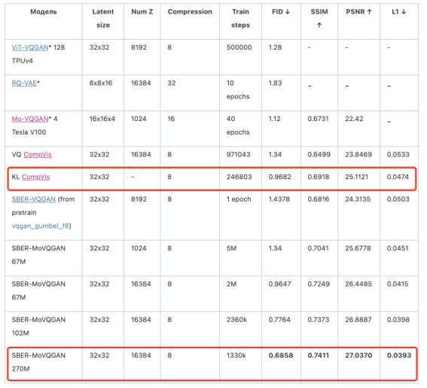This screenshot has height=388, width=427.
Task: Click the Модель column header
Action: (x=44, y=12)
